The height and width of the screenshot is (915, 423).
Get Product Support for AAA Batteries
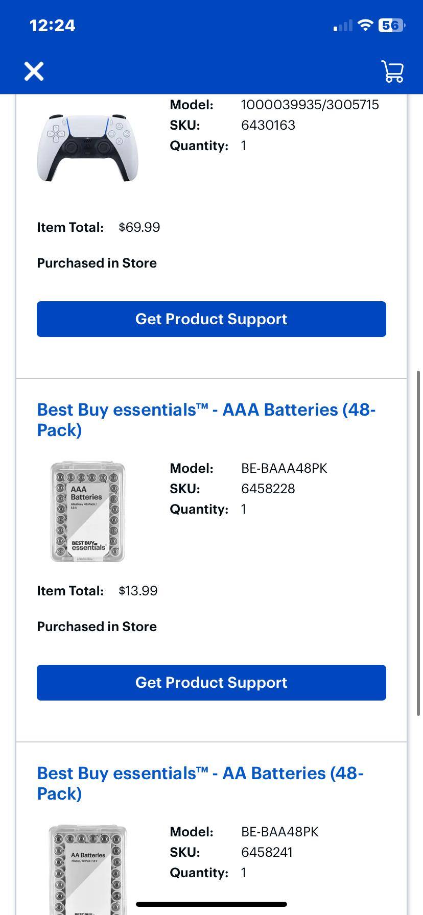[x=211, y=683]
